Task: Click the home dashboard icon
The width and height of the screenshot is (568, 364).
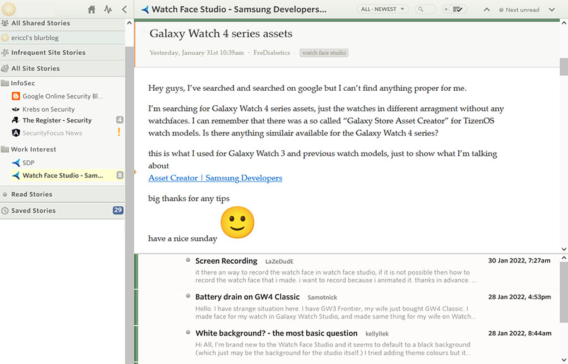Action: point(92,9)
